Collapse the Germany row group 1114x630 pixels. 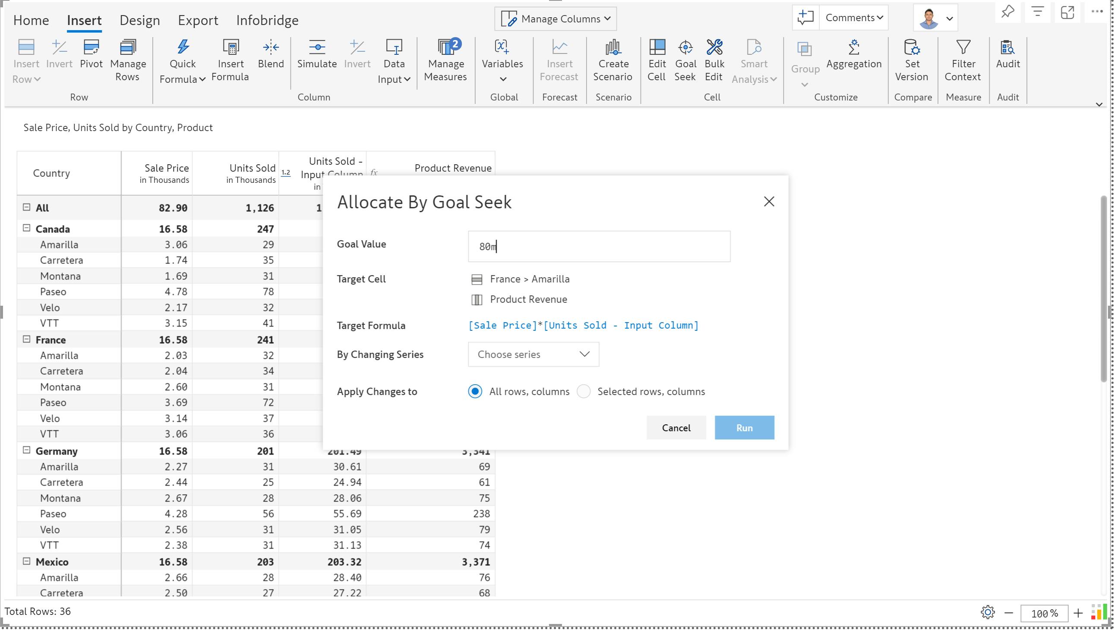coord(26,451)
